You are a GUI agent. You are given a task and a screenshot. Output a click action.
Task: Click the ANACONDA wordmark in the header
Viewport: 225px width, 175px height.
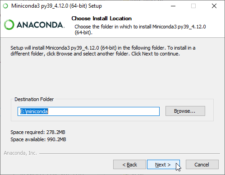pos(41,25)
